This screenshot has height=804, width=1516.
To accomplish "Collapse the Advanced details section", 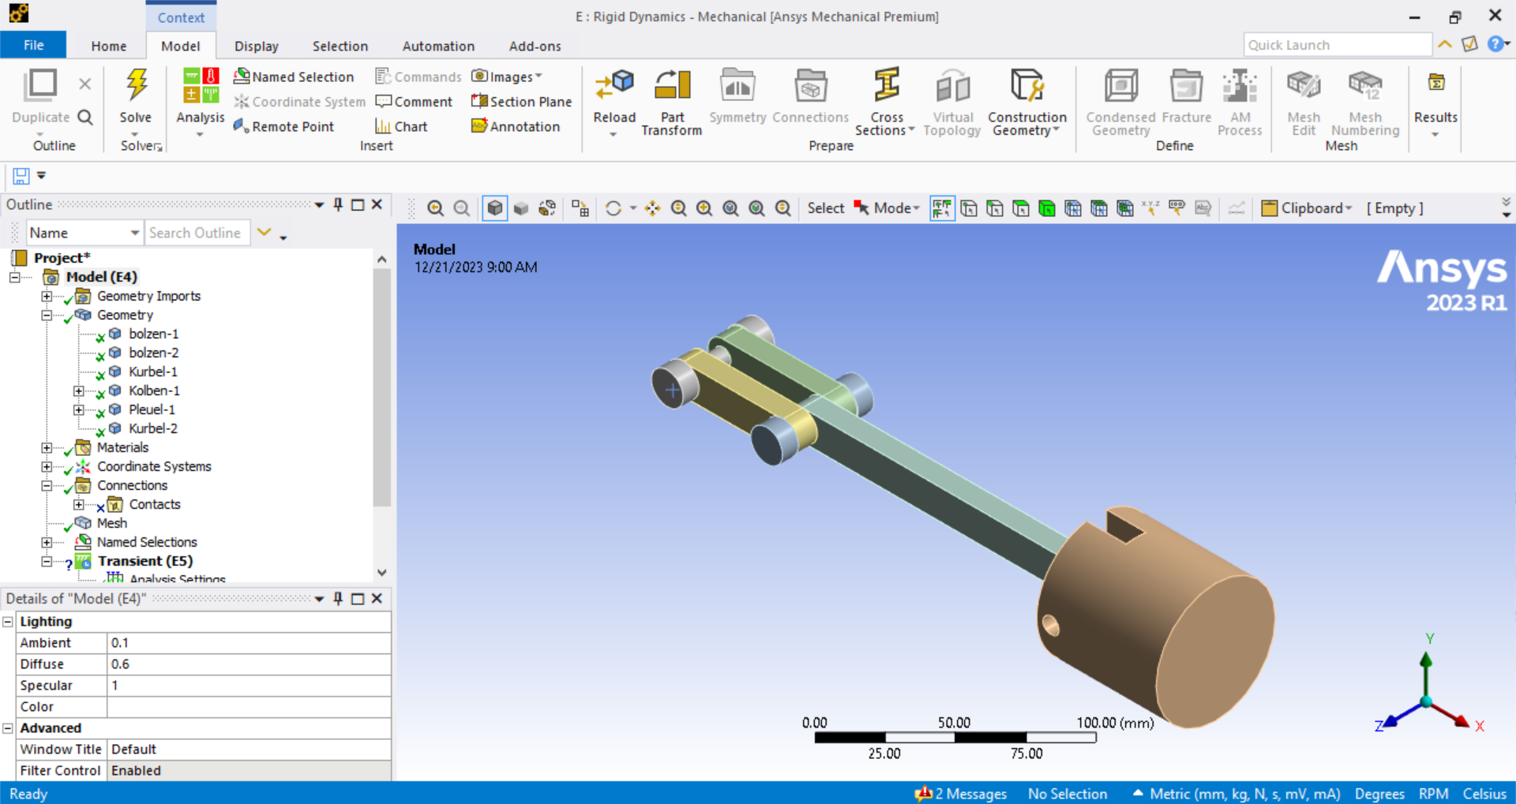I will click(x=8, y=728).
